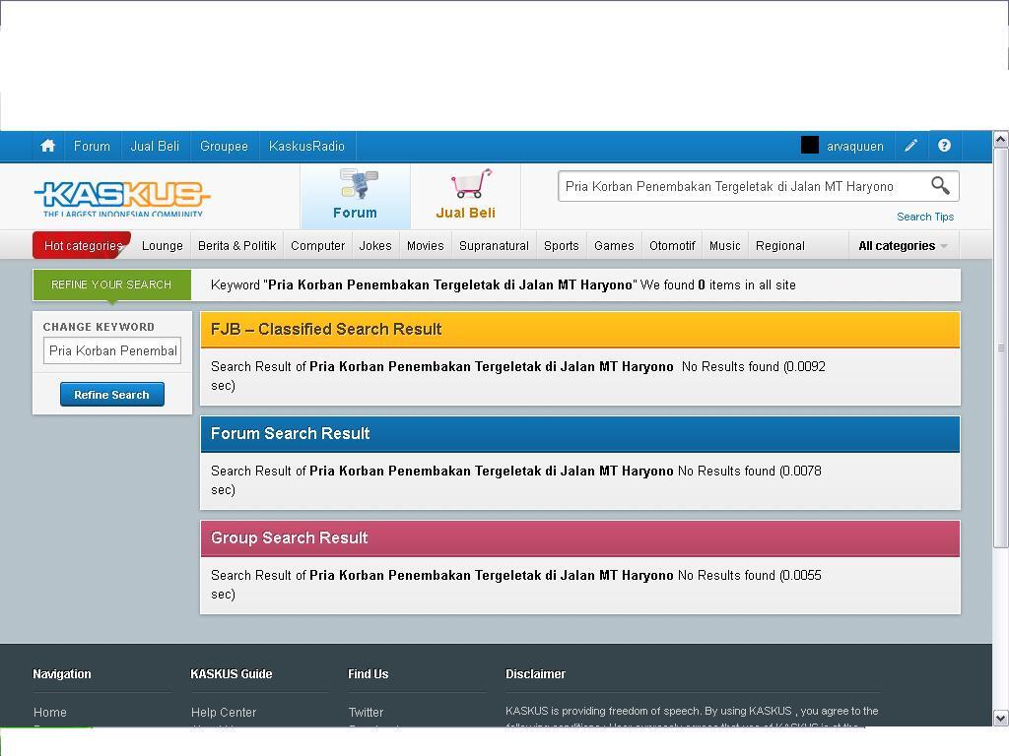The width and height of the screenshot is (1009, 756).
Task: Open Help Center in KASKUS Guide footer
Action: pos(224,713)
